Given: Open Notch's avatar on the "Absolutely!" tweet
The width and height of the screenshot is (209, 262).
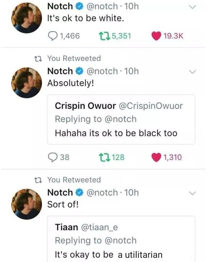Looking at the screenshot, I should 26,82.
